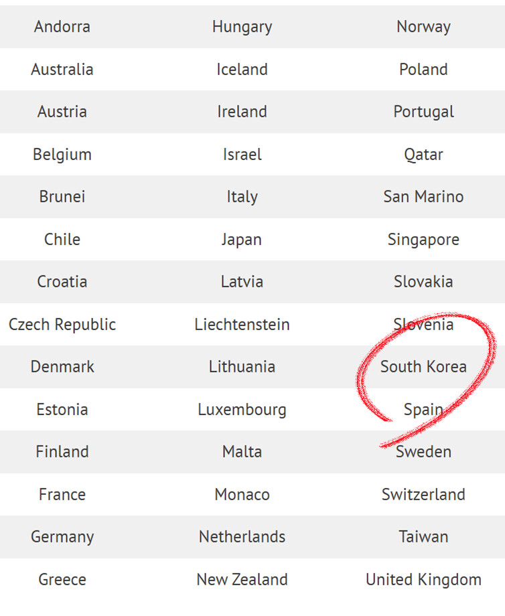Click the Taiwan cell

[x=423, y=536]
